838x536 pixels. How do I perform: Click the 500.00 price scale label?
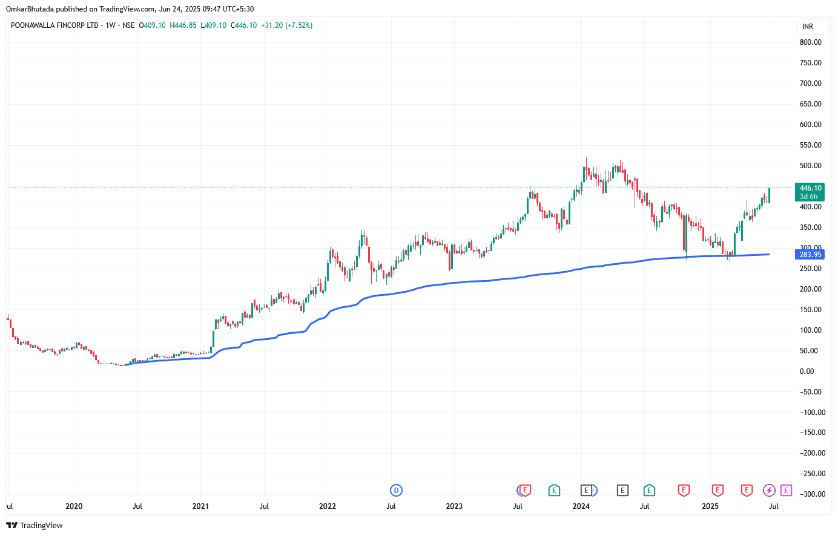point(810,166)
